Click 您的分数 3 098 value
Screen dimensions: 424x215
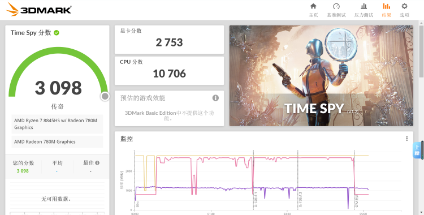pos(23,171)
